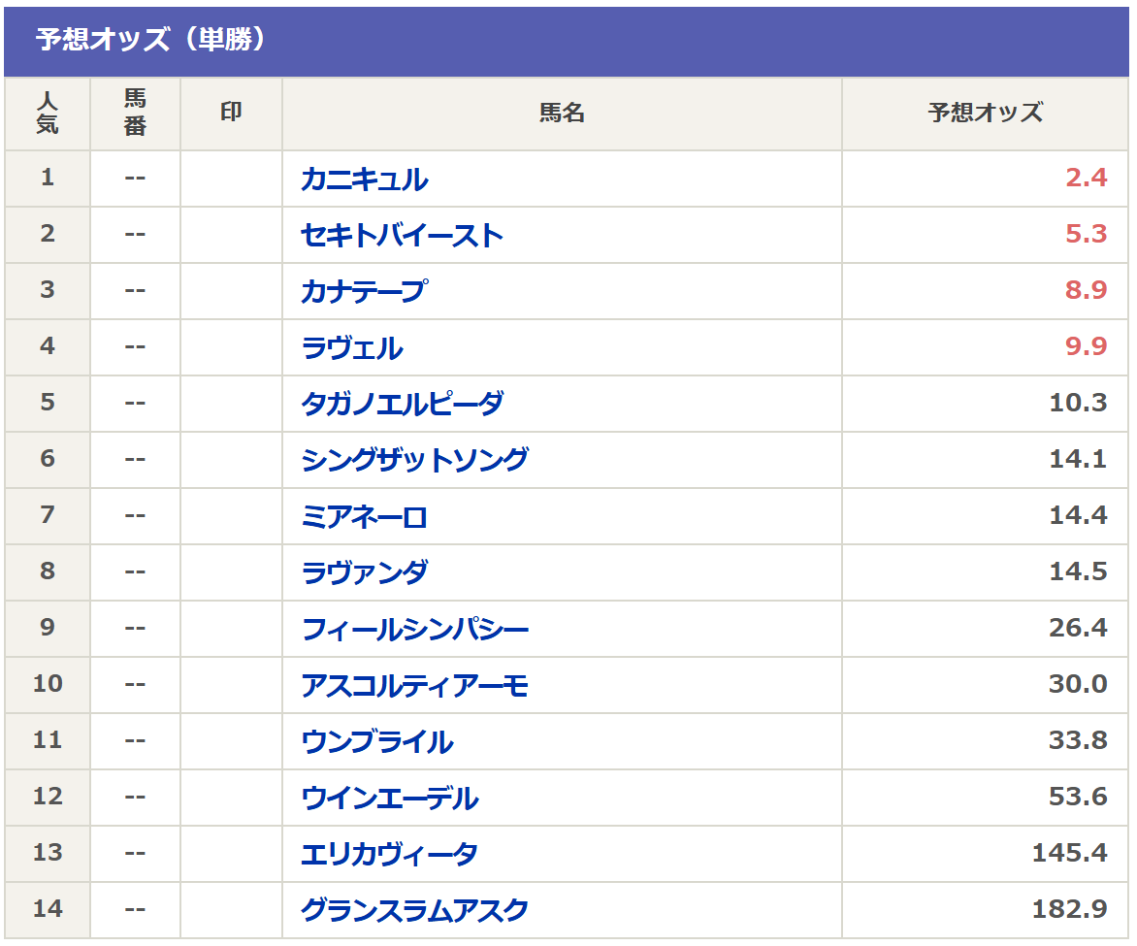The height and width of the screenshot is (946, 1137).
Task: Click the グランスラムアスク link
Action: 414,910
